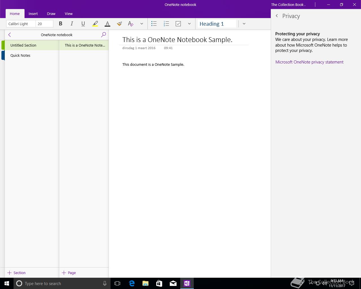The image size is (361, 289).
Task: Click the font color icon
Action: click(x=107, y=24)
